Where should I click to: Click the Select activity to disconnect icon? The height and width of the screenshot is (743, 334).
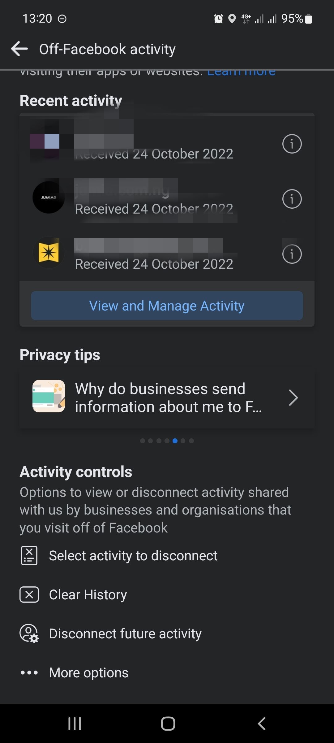tap(29, 556)
